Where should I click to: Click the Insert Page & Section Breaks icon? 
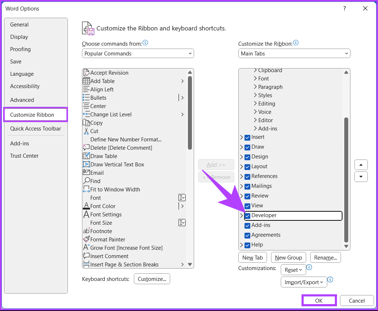(x=86, y=264)
